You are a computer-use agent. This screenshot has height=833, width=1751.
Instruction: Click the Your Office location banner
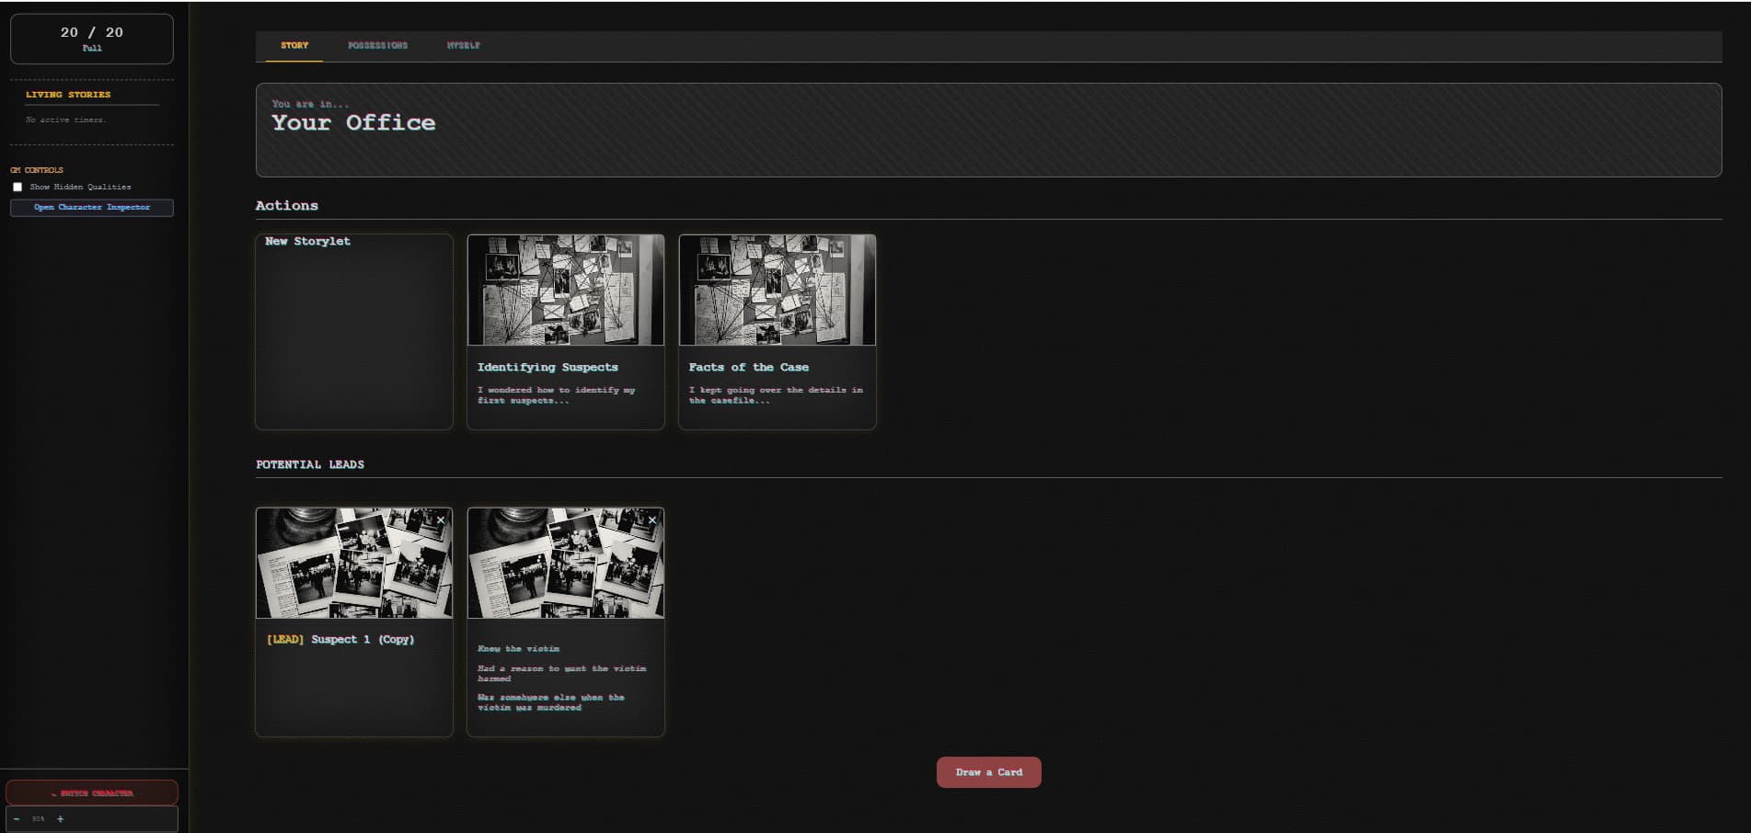click(x=988, y=130)
